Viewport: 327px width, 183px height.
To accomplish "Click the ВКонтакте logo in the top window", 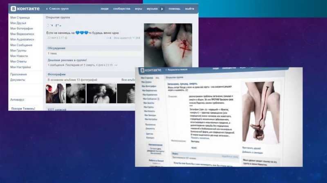I will coord(25,9).
